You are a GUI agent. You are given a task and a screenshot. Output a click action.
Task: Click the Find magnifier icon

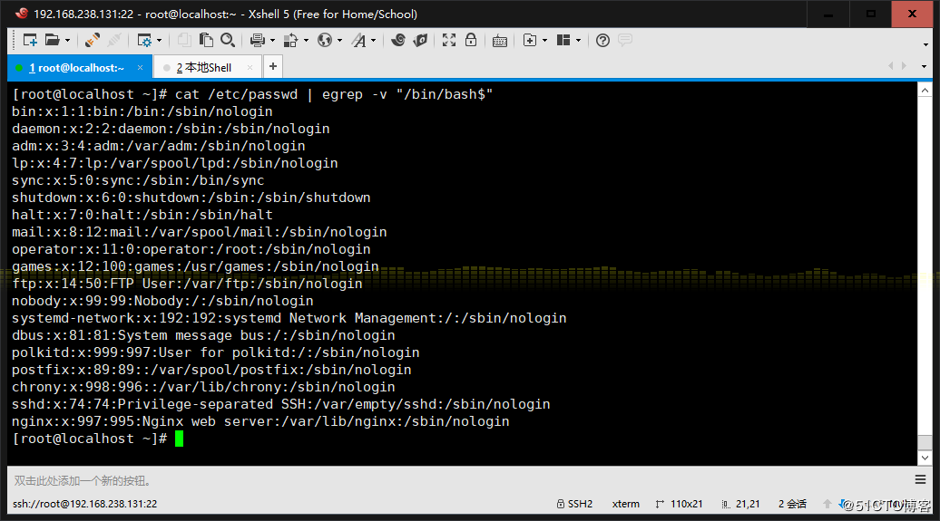(x=228, y=40)
